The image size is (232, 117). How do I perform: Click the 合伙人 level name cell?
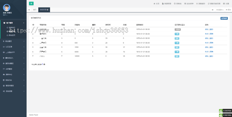click(x=42, y=56)
